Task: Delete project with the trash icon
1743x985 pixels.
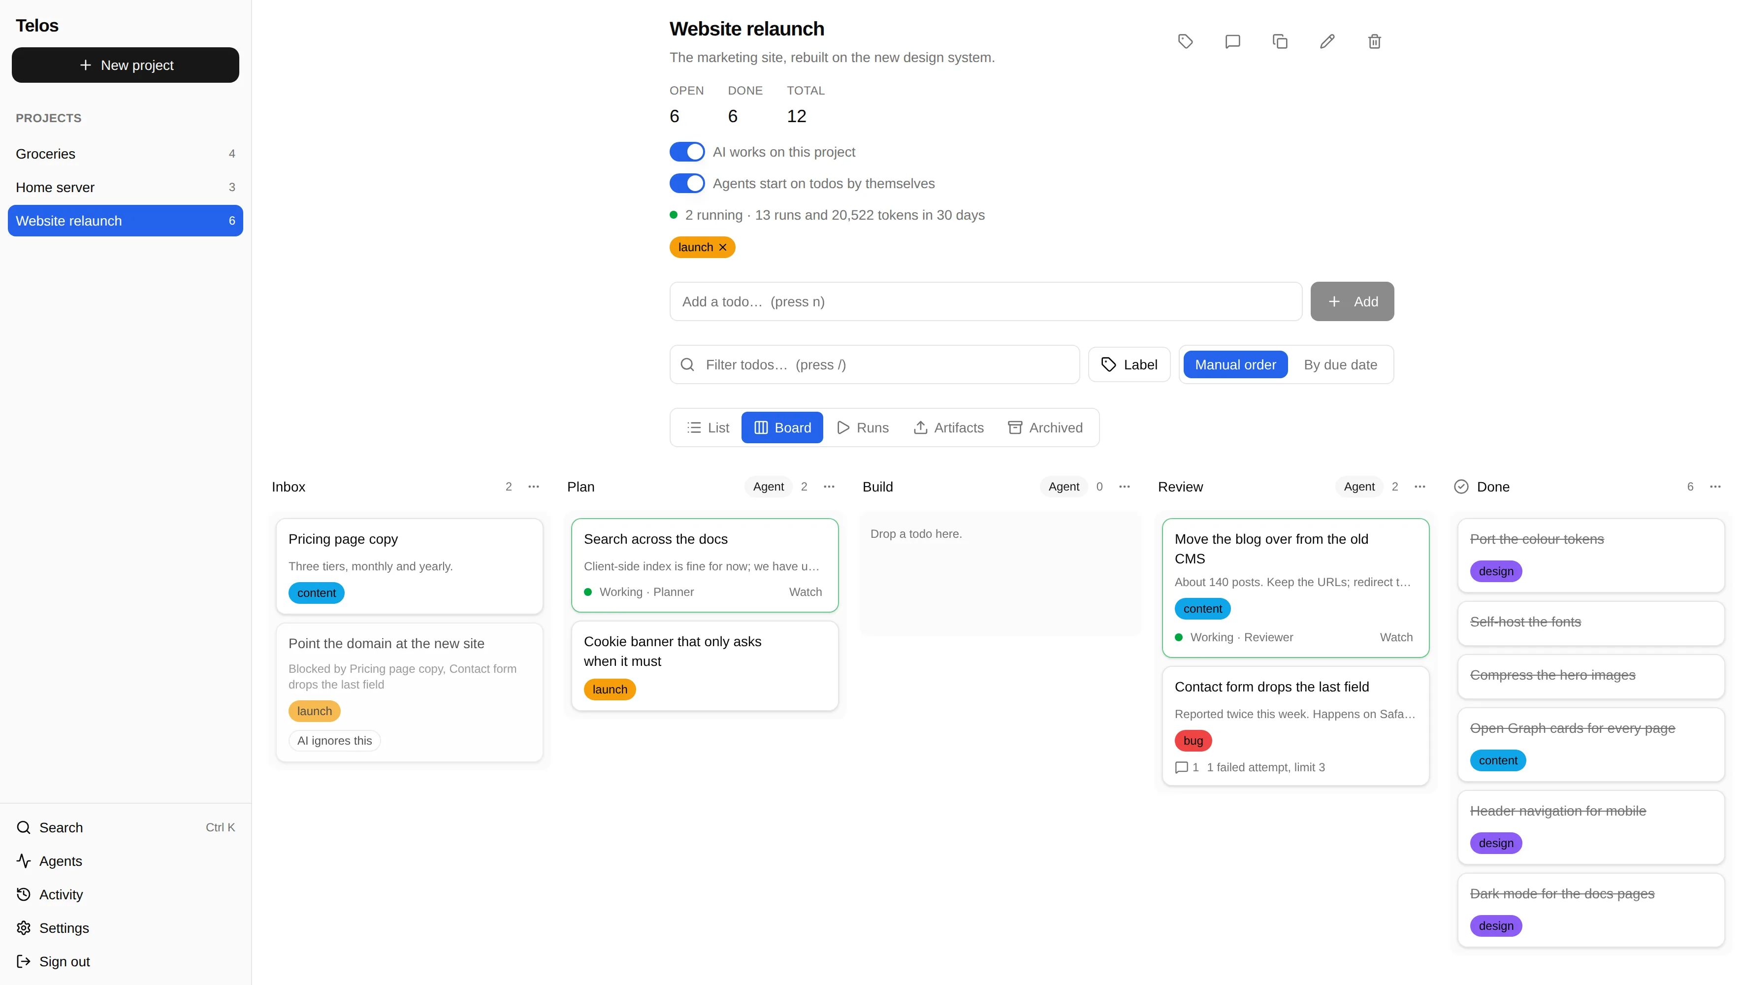Action: pyautogui.click(x=1374, y=41)
